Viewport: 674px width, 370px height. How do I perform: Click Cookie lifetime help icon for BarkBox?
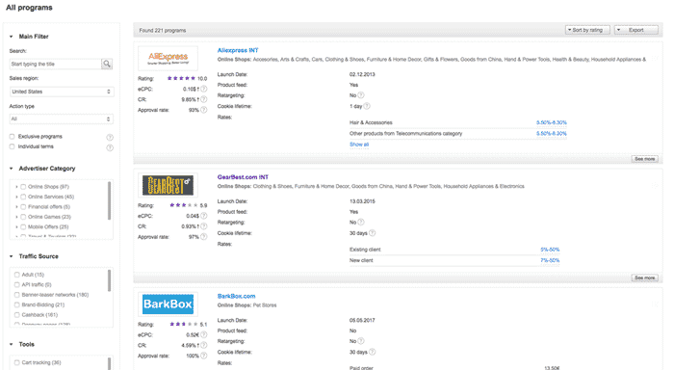tap(373, 352)
